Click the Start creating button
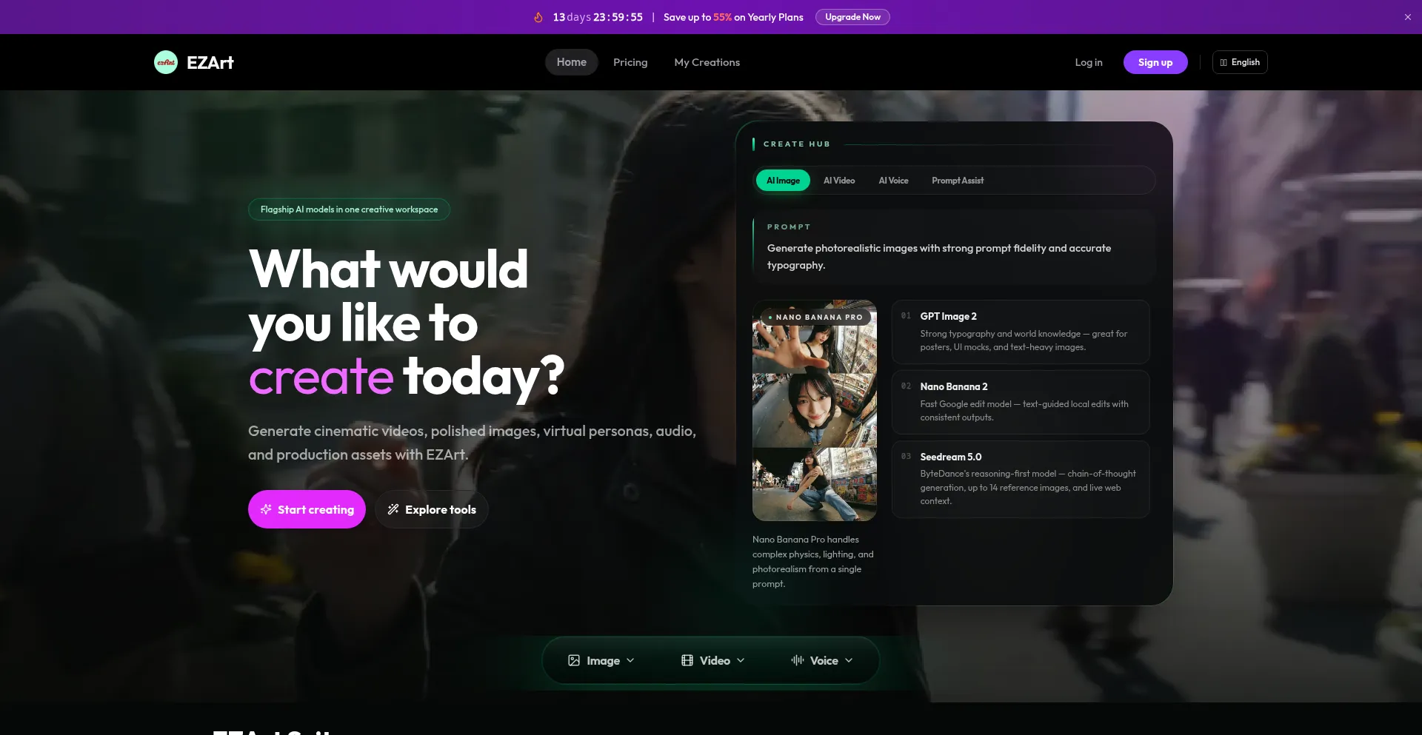1422x735 pixels. click(307, 509)
